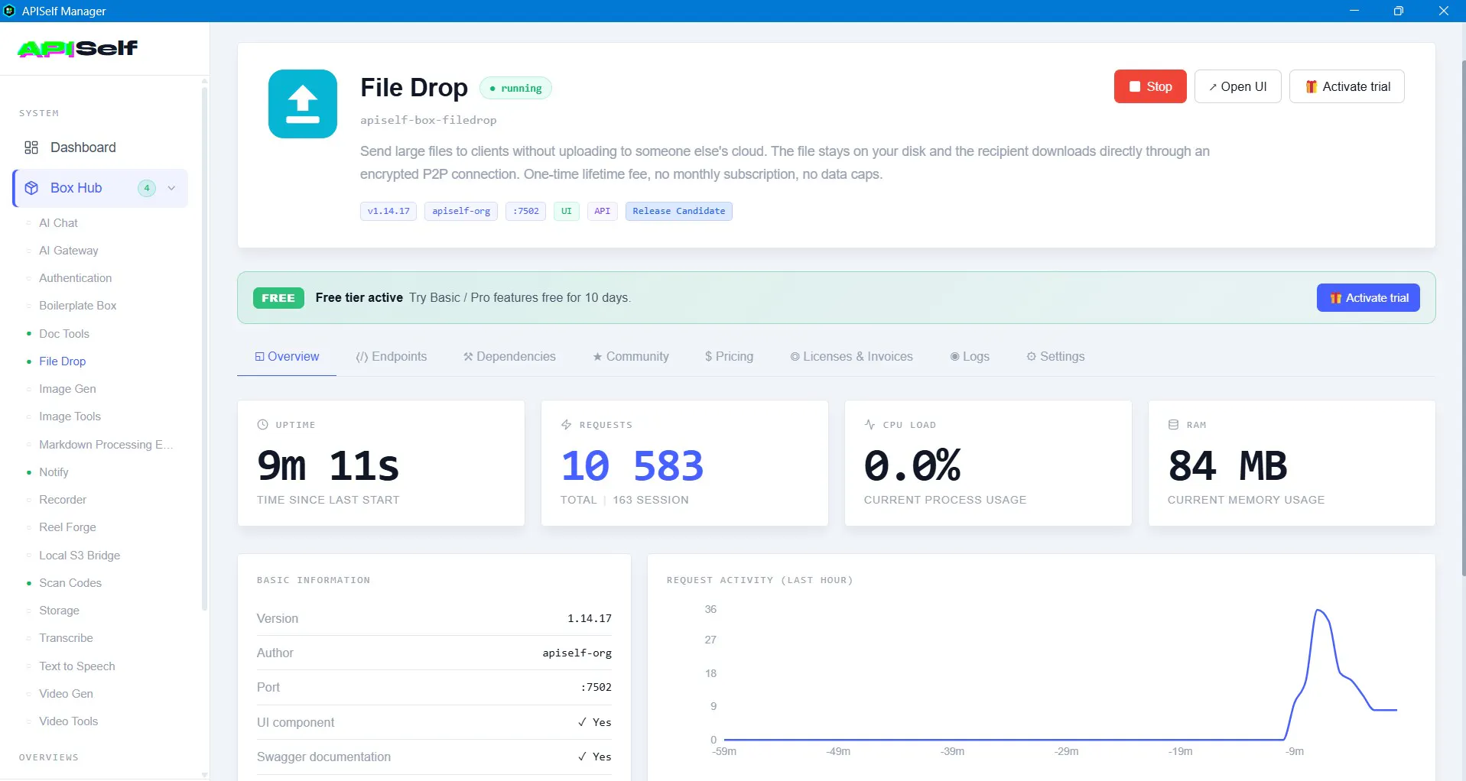1466x781 pixels.
Task: Click the Author apiself-org row value
Action: pos(577,653)
